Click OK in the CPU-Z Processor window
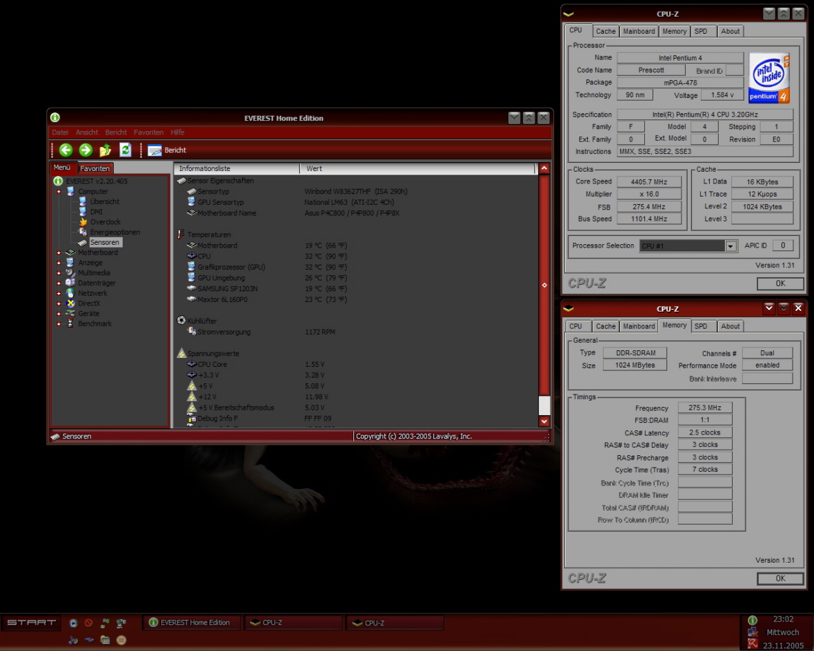This screenshot has height=651, width=814. [x=780, y=283]
